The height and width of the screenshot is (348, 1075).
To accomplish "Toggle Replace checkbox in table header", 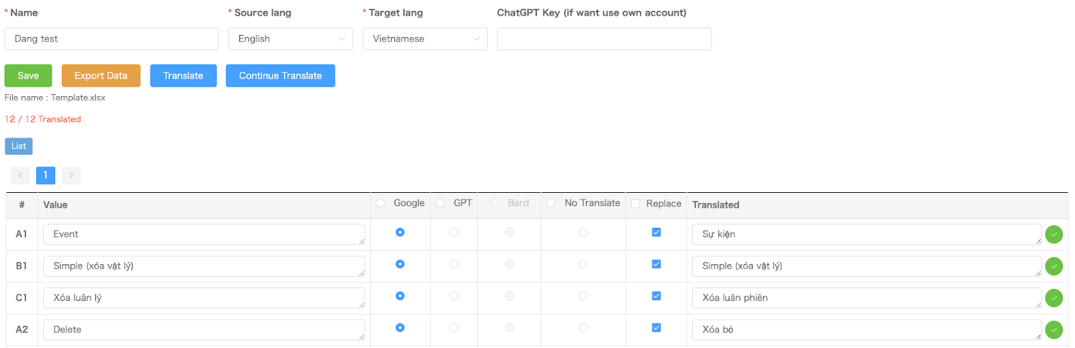I will coord(636,204).
